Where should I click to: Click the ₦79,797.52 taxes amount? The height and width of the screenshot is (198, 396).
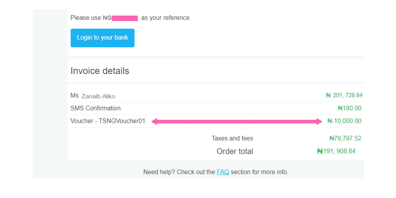(x=345, y=138)
